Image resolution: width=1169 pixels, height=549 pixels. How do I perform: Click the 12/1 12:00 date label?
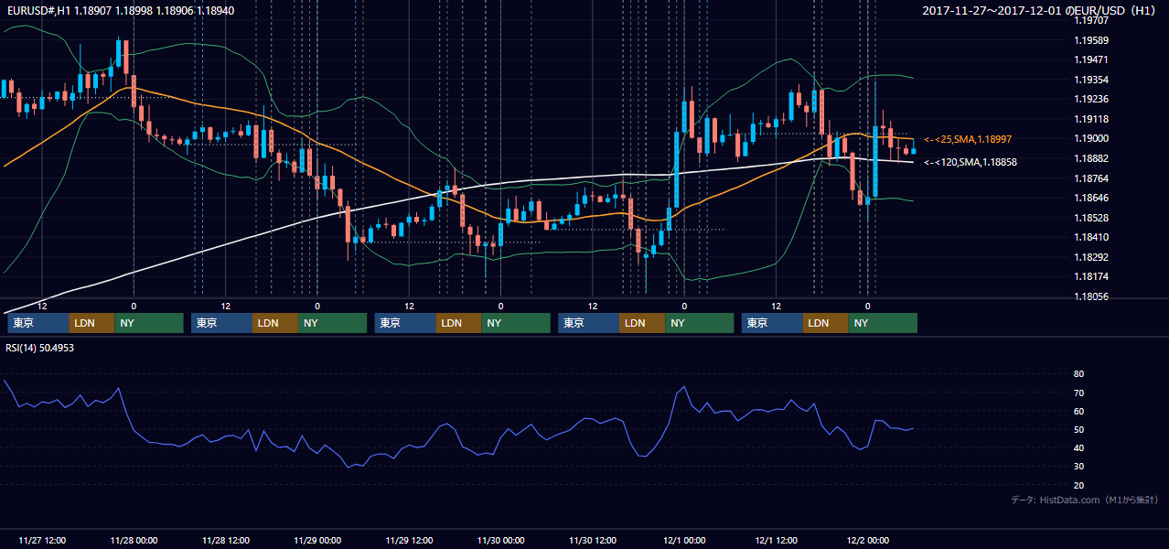tap(776, 540)
